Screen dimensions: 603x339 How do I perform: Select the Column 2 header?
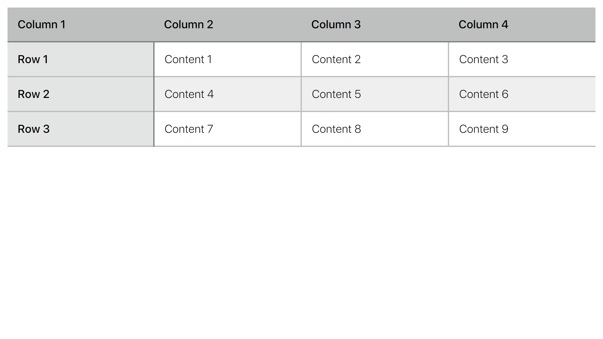227,24
